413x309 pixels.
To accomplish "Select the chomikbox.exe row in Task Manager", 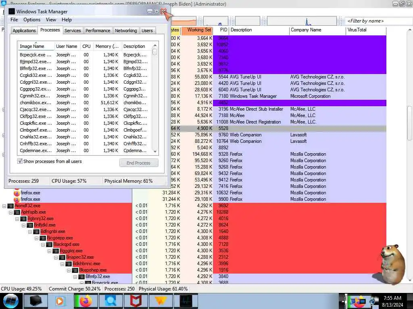I will 84,103.
